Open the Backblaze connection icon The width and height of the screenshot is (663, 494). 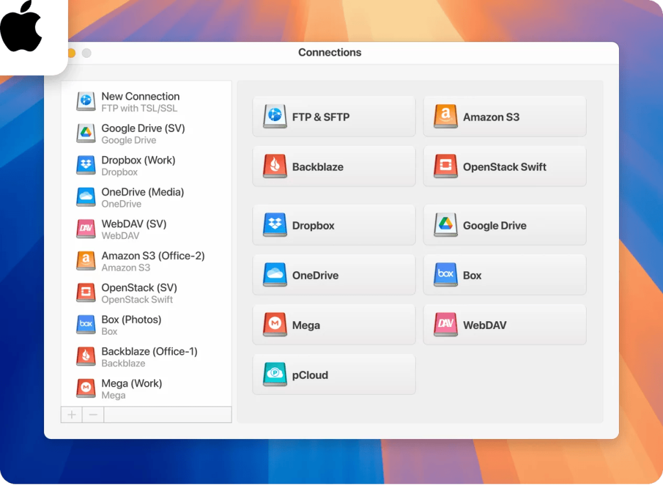[x=275, y=166]
